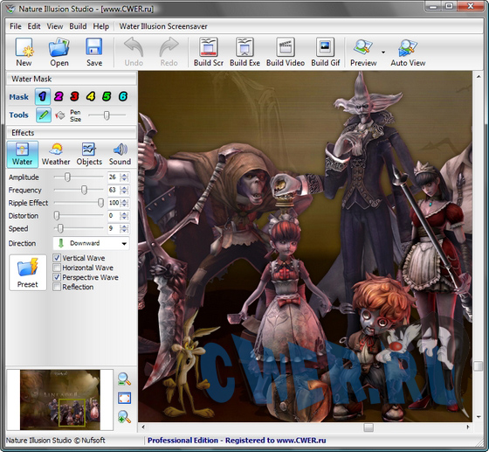Increase the Amplitude value with the spinner

pos(124,176)
